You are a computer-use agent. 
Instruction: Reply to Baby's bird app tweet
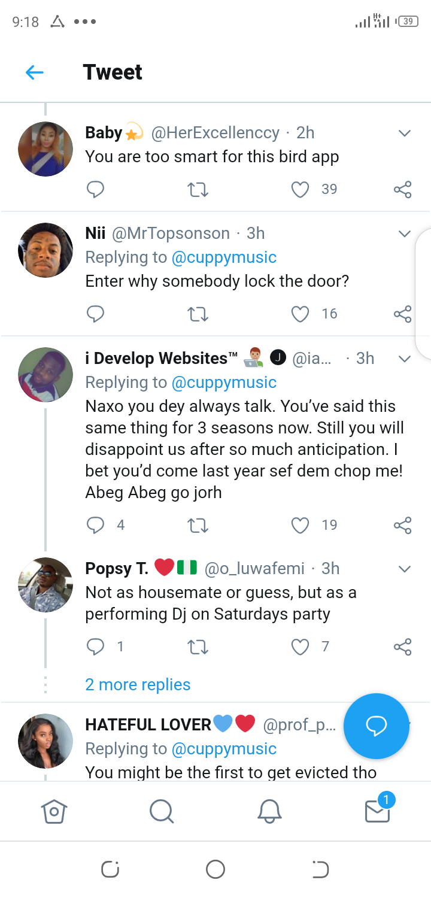(96, 190)
